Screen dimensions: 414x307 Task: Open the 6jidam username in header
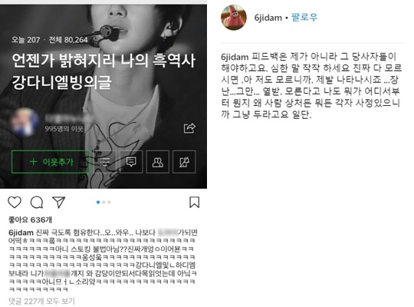[x=268, y=18]
